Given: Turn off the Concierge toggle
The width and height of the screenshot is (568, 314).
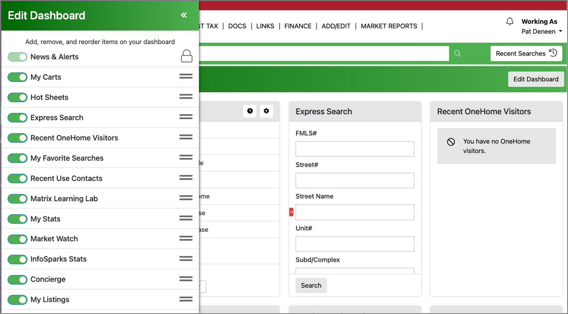Looking at the screenshot, I should 17,279.
